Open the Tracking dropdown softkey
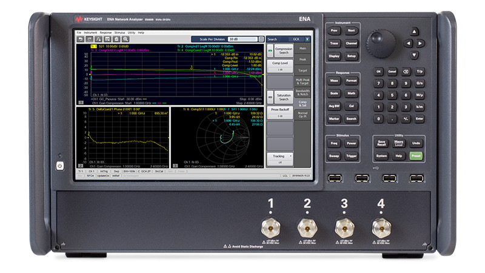The image size is (485, 273). (x=280, y=159)
